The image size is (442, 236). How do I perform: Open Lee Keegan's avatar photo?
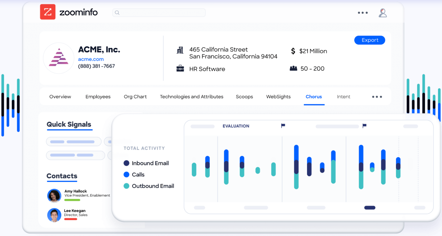(54, 215)
